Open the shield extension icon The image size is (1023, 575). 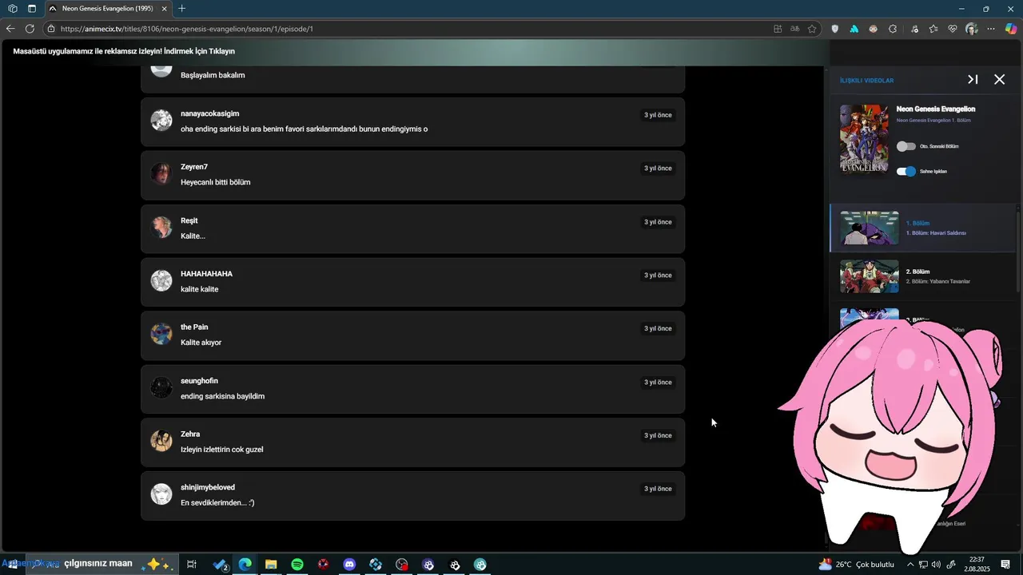(x=835, y=29)
